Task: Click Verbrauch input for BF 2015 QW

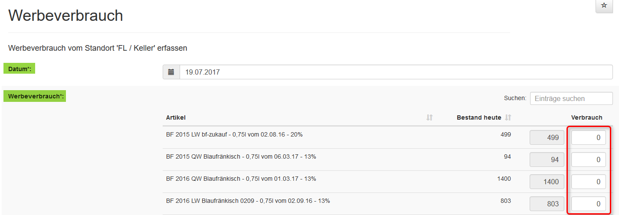Action: pos(588,160)
